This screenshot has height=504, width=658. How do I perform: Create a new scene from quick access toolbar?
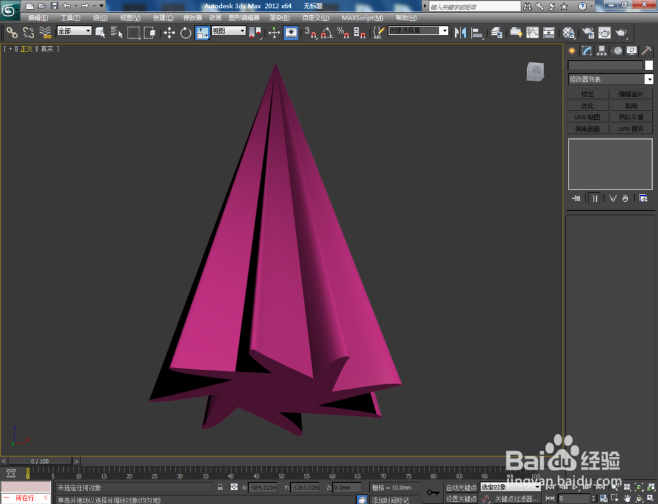[30, 6]
